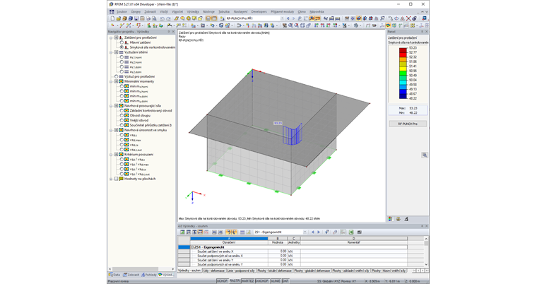The width and height of the screenshot is (537, 284).
Task: Click the red X delete results icon
Action: pyautogui.click(x=408, y=18)
